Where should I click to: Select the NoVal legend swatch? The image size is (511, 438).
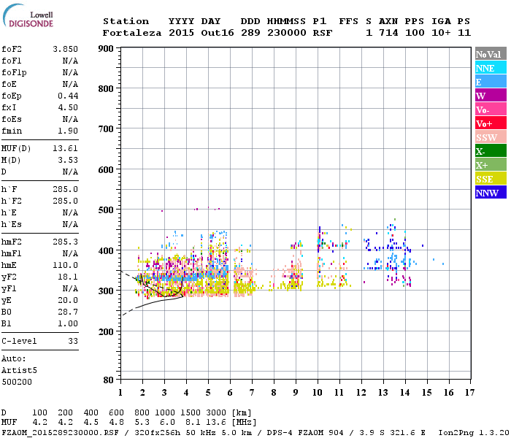point(491,54)
